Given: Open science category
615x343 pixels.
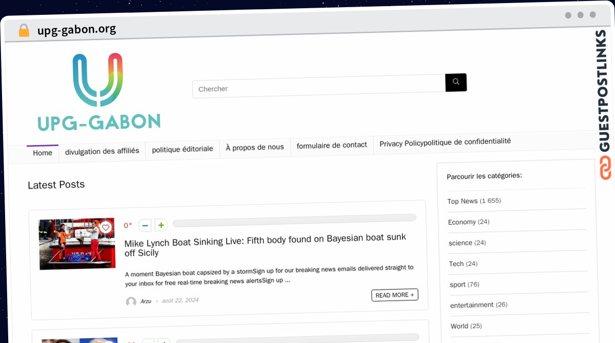Looking at the screenshot, I should coord(467,243).
